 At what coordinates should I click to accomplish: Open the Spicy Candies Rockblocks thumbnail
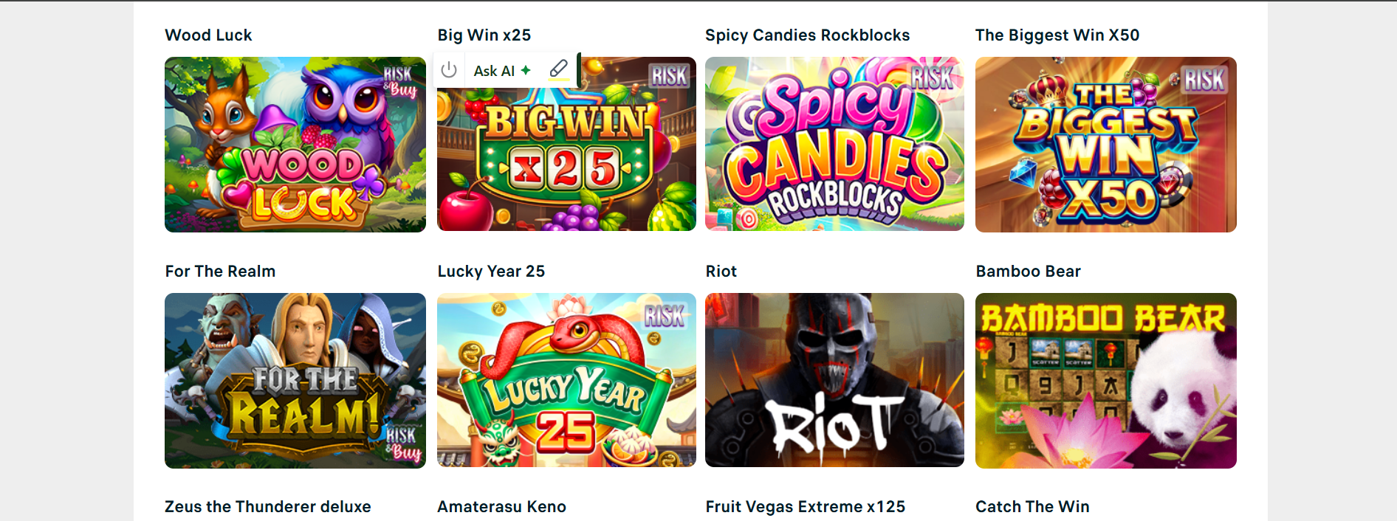tap(834, 144)
